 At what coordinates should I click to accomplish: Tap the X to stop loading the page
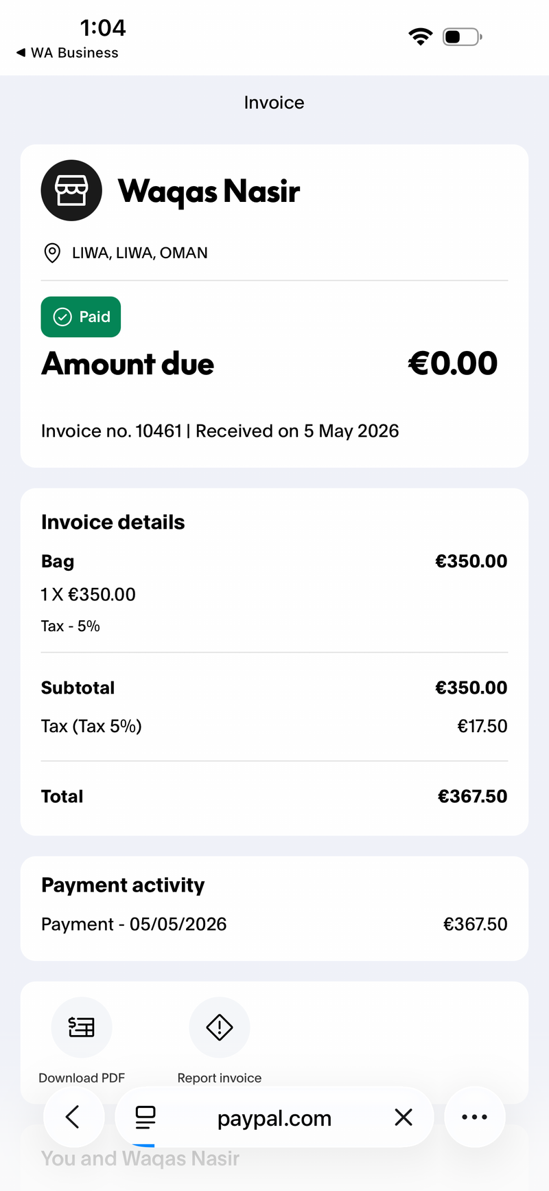click(x=404, y=1118)
